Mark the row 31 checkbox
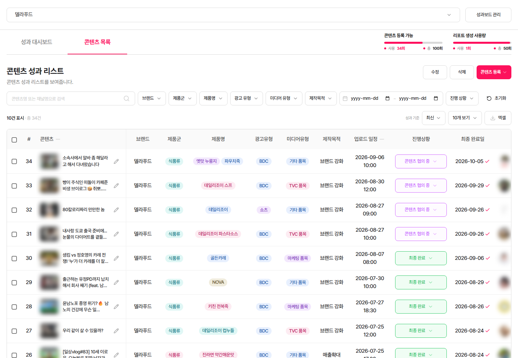Viewport: 518px width, 358px height. (x=14, y=234)
